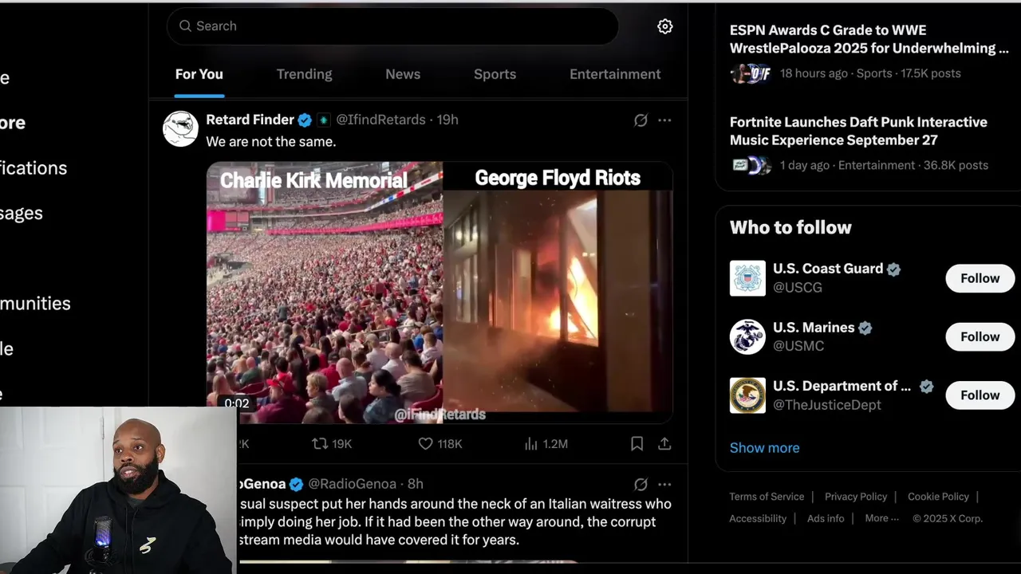The height and width of the screenshot is (574, 1021).
Task: Open the @IfindRetards handle link
Action: pos(380,120)
